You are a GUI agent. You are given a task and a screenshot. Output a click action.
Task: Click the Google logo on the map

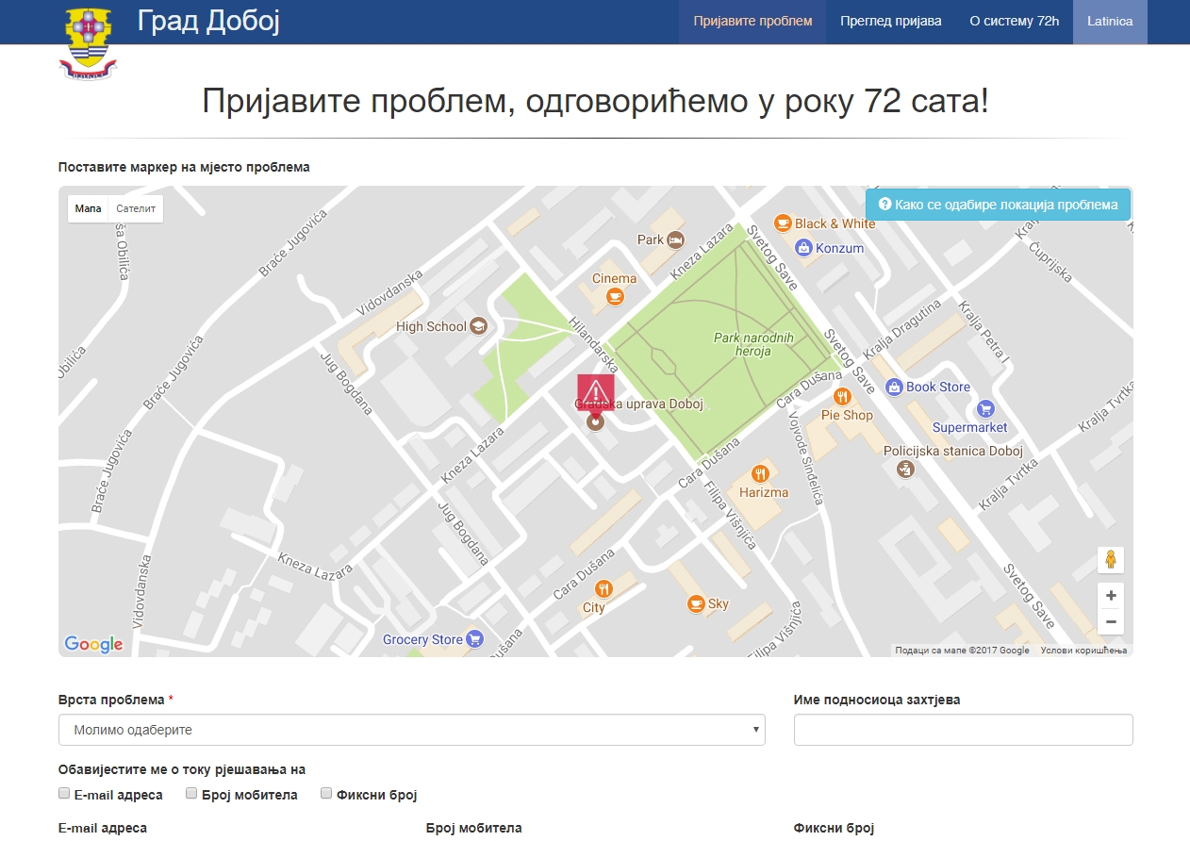tap(91, 643)
